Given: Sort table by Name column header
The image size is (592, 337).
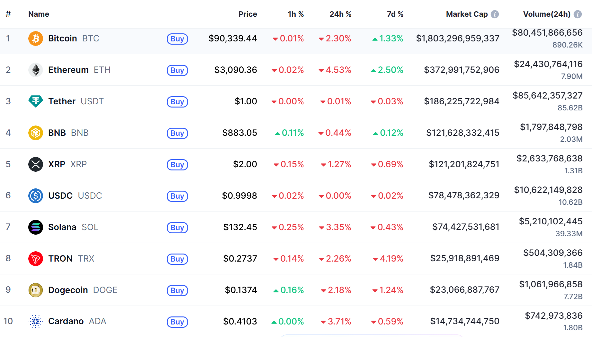Looking at the screenshot, I should (39, 14).
